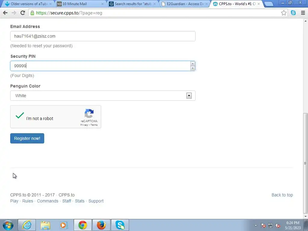Open reCAPTCHA Privacy link

tap(84, 125)
